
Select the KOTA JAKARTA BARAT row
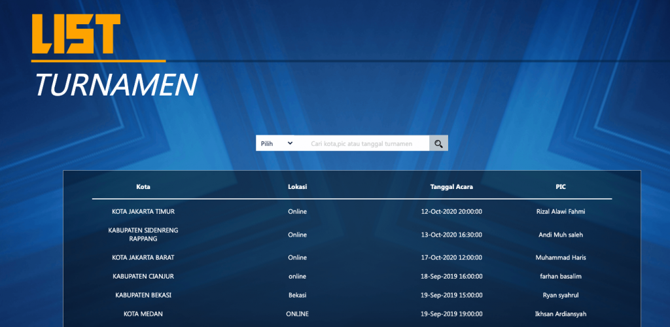click(143, 258)
